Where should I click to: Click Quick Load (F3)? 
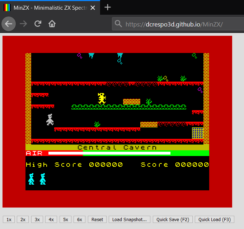[x=215, y=219]
